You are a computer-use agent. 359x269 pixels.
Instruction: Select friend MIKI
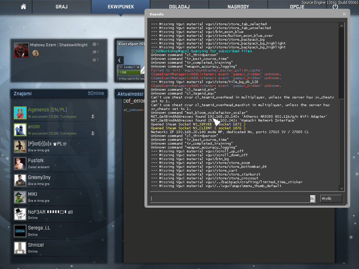pos(55,197)
